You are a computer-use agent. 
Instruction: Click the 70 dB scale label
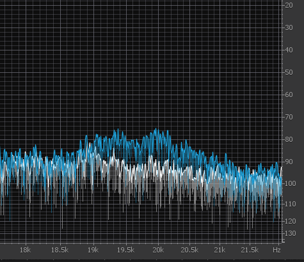pyautogui.click(x=289, y=117)
